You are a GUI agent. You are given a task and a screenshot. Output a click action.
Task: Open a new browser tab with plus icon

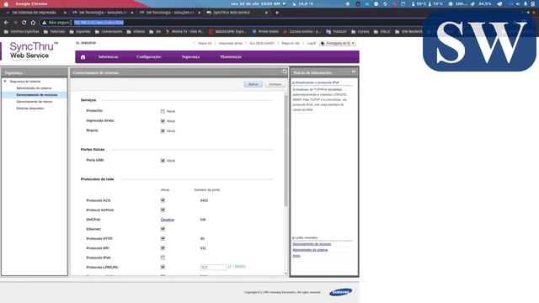pos(277,13)
